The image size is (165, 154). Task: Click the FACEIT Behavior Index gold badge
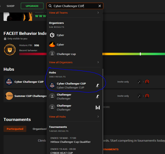[x=10, y=50]
